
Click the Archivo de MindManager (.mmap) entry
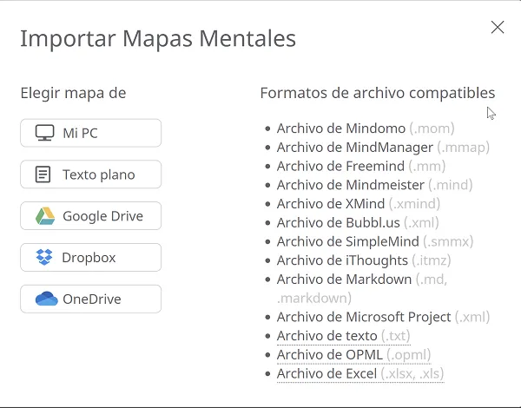tap(383, 148)
